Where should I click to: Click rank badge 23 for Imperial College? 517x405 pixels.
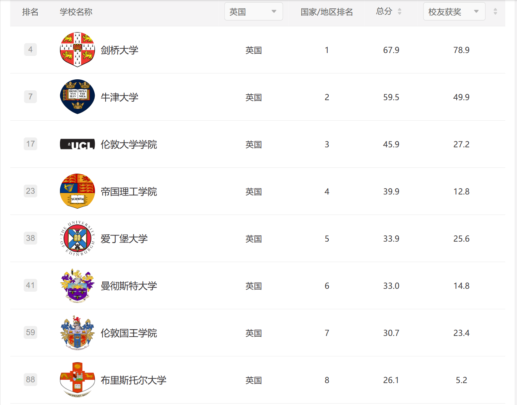tap(30, 191)
